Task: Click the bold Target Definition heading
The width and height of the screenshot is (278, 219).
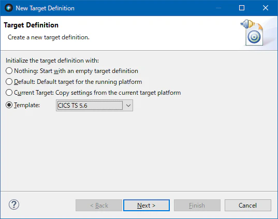Action: (x=31, y=25)
